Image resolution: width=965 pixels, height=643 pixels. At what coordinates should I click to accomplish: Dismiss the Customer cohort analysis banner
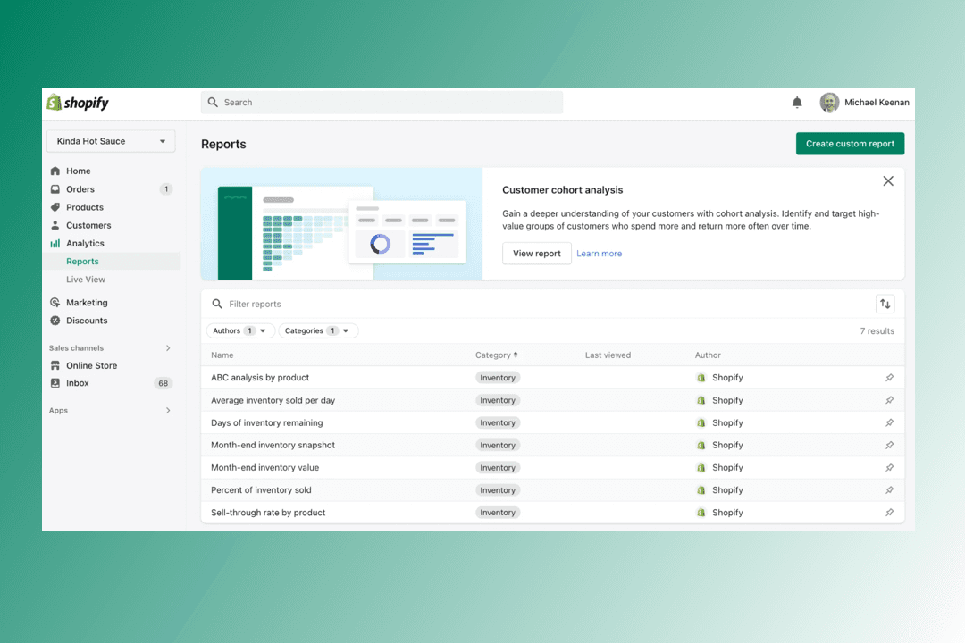(x=888, y=181)
